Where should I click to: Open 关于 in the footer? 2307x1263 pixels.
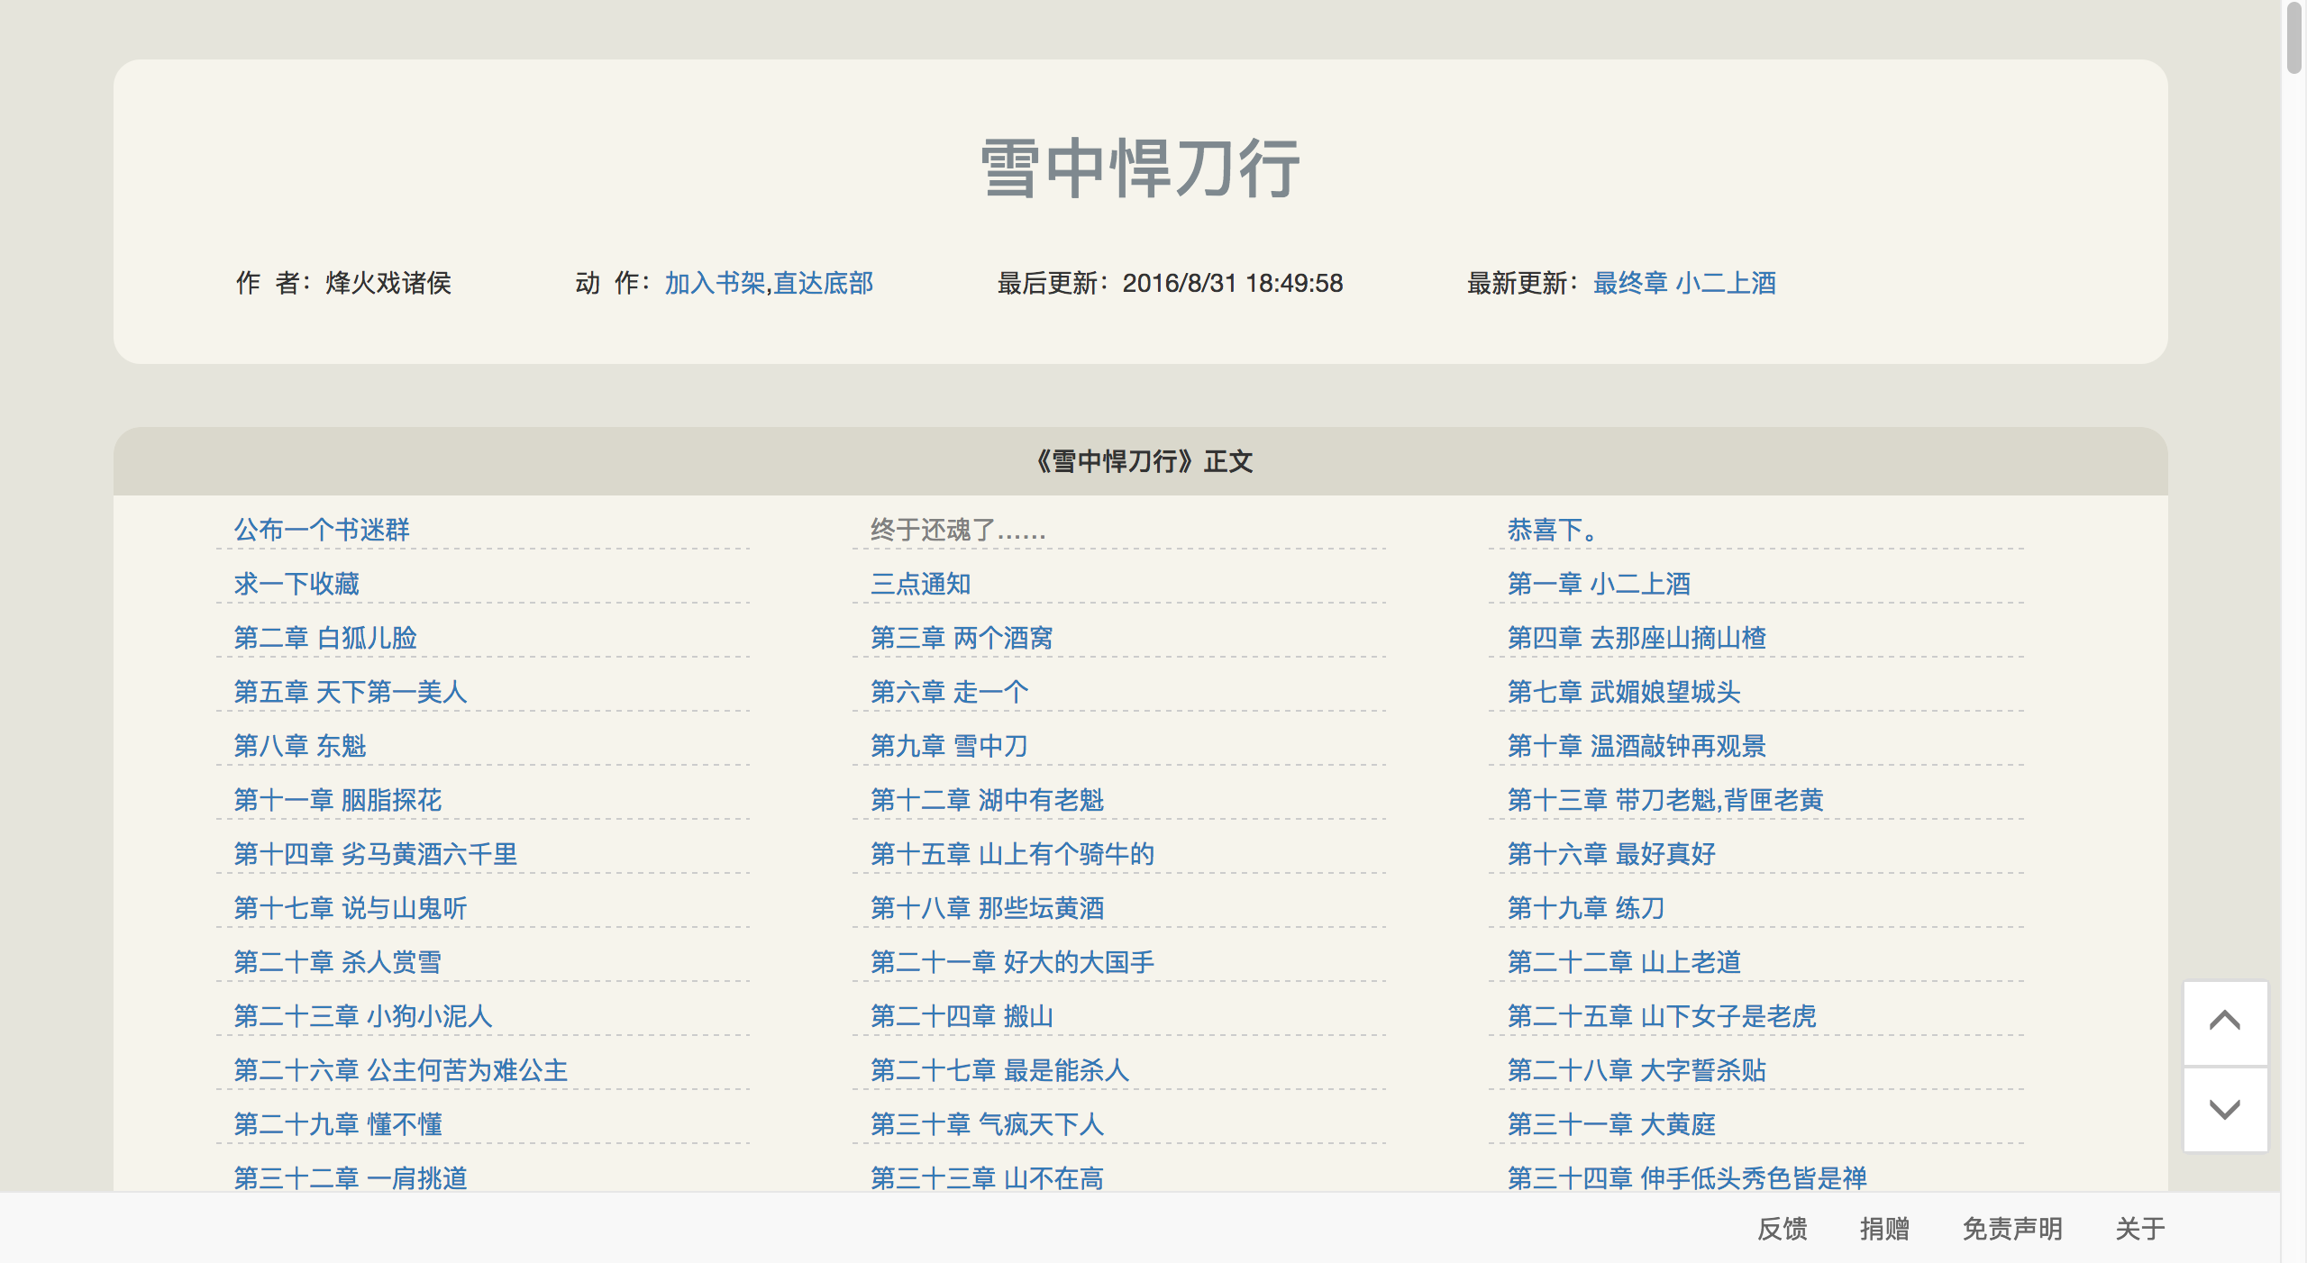click(x=2139, y=1229)
